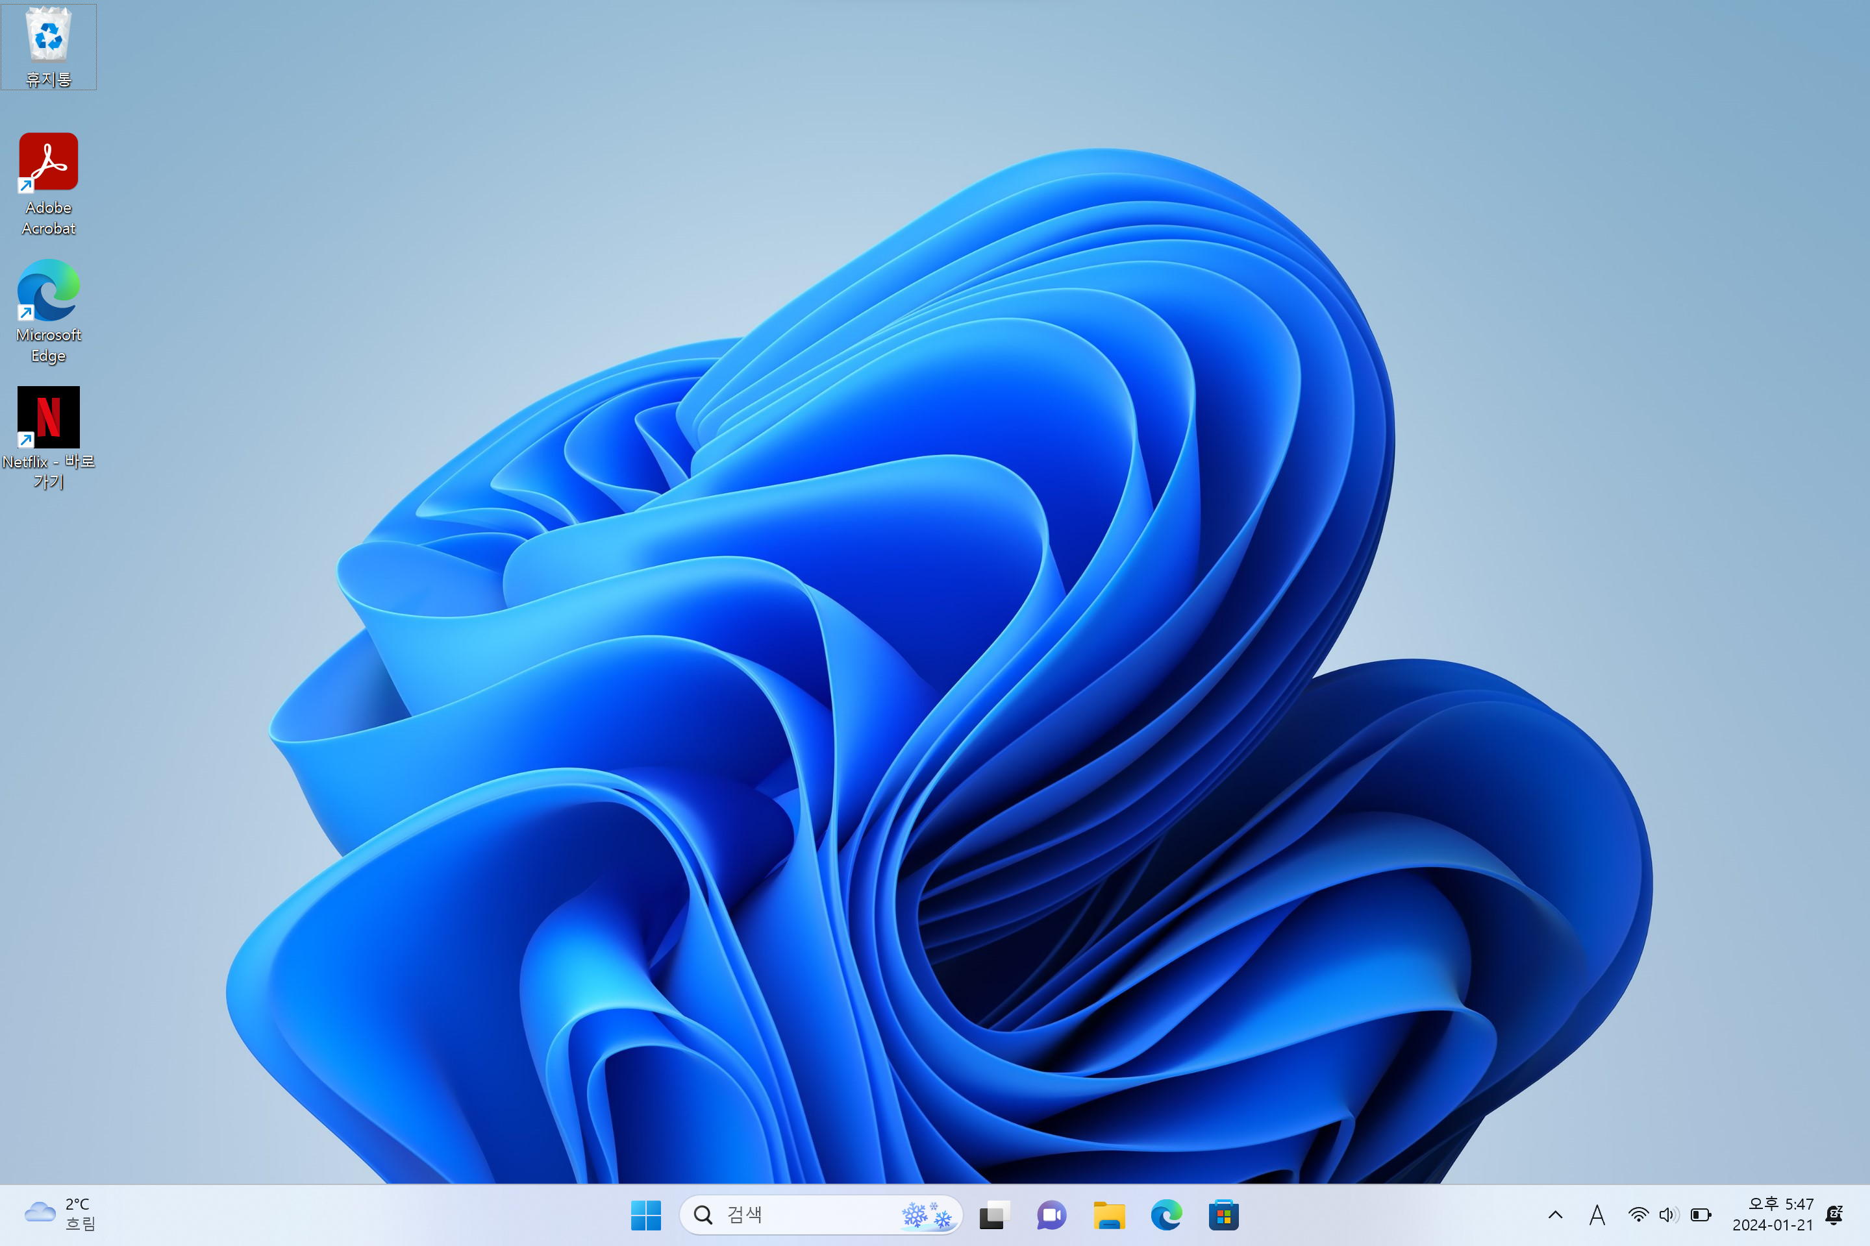This screenshot has width=1870, height=1246.
Task: Toggle Do Not Disturb bell icon
Action: tap(1834, 1214)
